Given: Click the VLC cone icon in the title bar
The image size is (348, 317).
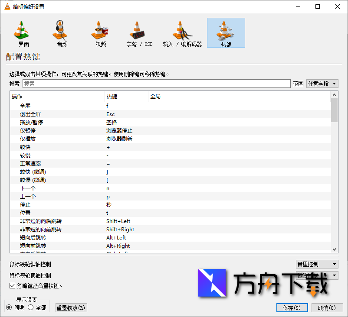Looking at the screenshot, I should pyautogui.click(x=8, y=6).
